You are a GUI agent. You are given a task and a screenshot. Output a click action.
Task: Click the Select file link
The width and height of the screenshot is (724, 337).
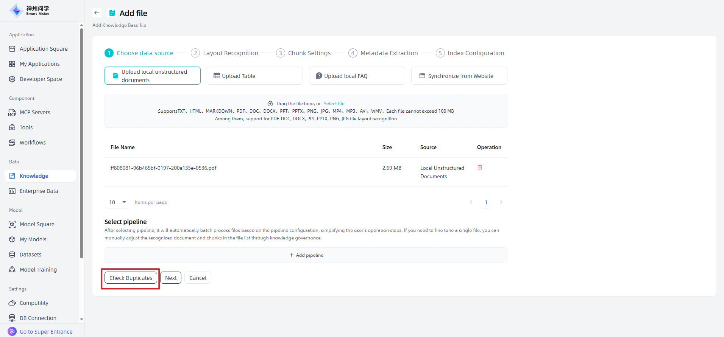point(334,104)
